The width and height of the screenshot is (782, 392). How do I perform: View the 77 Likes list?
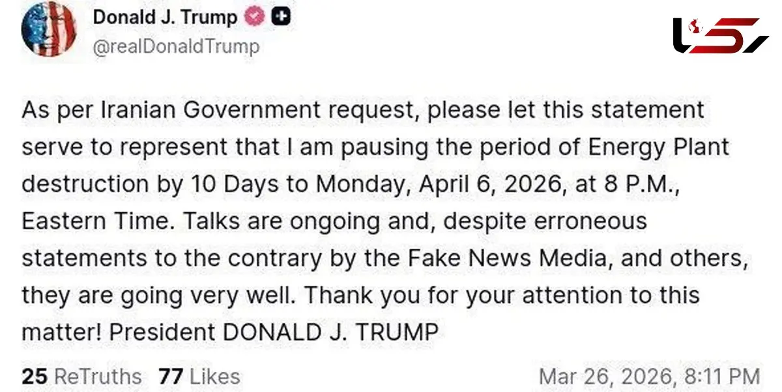click(199, 376)
